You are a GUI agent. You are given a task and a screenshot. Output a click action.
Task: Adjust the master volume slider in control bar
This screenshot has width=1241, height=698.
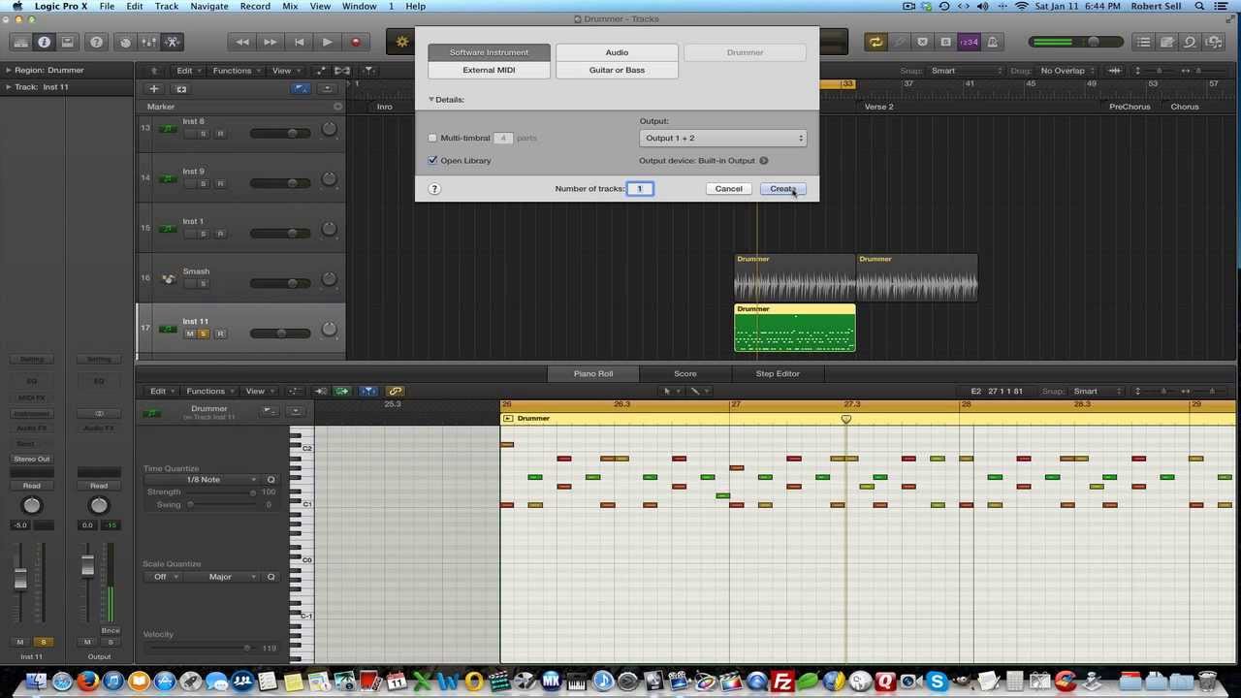(1076, 42)
